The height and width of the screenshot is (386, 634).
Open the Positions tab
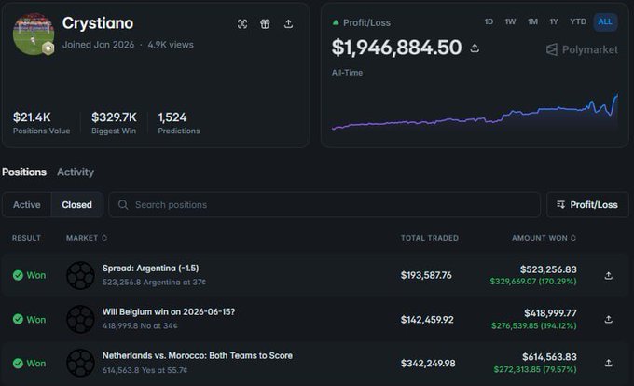24,172
